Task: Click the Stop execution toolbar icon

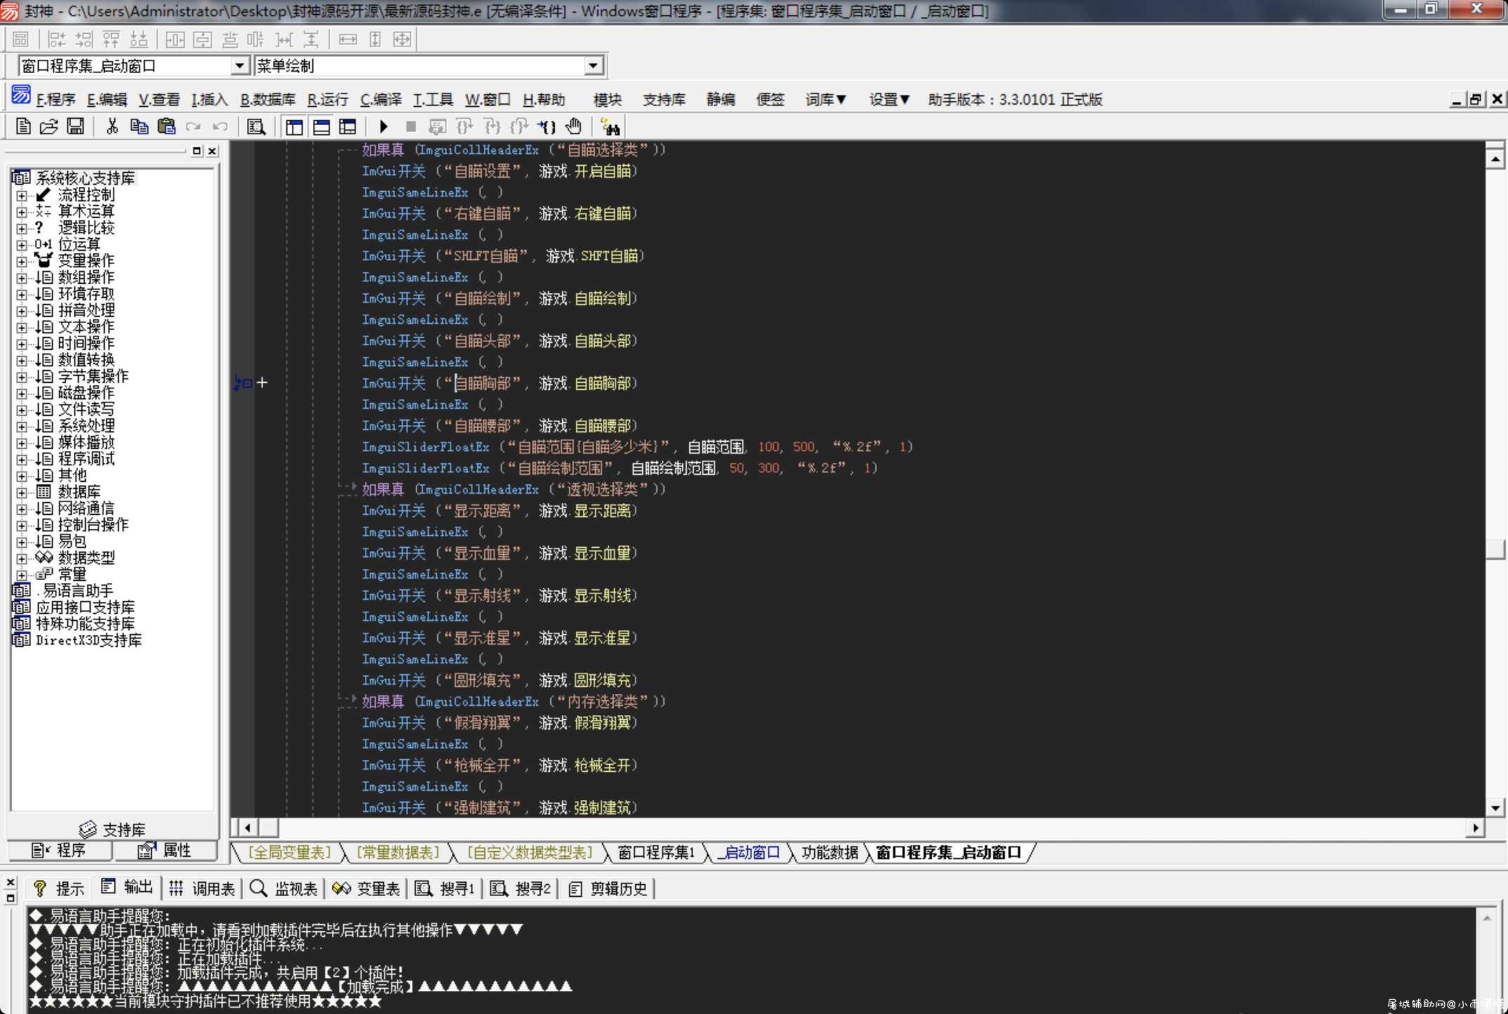Action: click(x=411, y=127)
